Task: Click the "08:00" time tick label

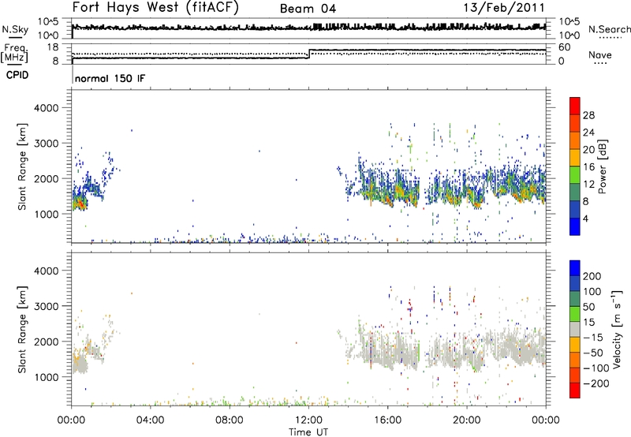Action: pyautogui.click(x=229, y=420)
